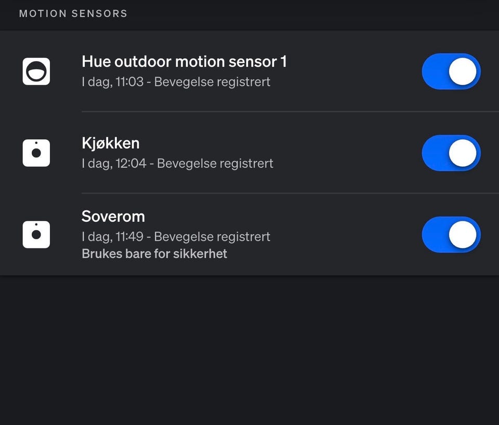Click the MOTION SENSORS section header
This screenshot has width=499, height=425.
click(73, 14)
